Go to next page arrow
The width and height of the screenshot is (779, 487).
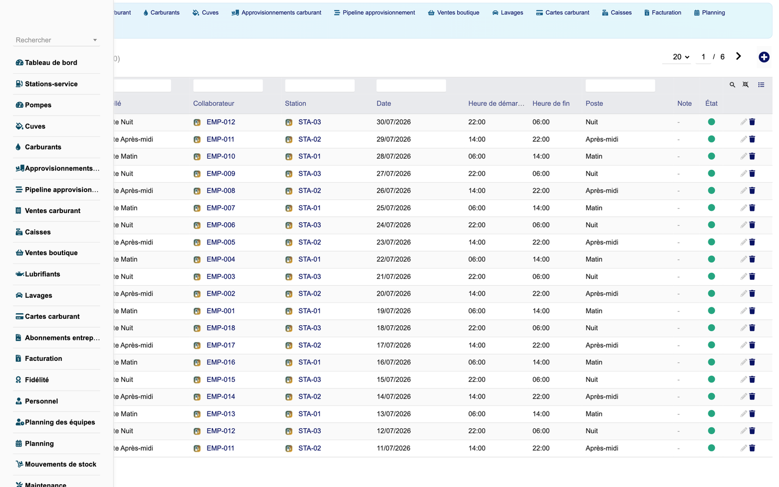[x=739, y=57]
